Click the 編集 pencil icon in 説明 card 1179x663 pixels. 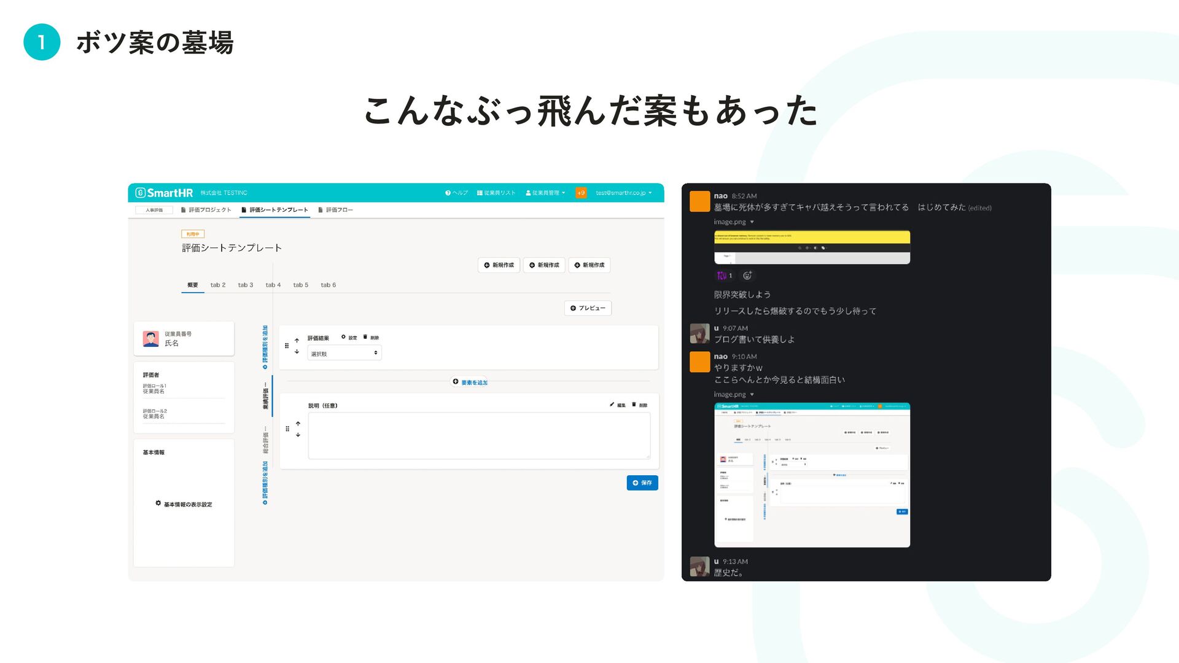pyautogui.click(x=612, y=405)
